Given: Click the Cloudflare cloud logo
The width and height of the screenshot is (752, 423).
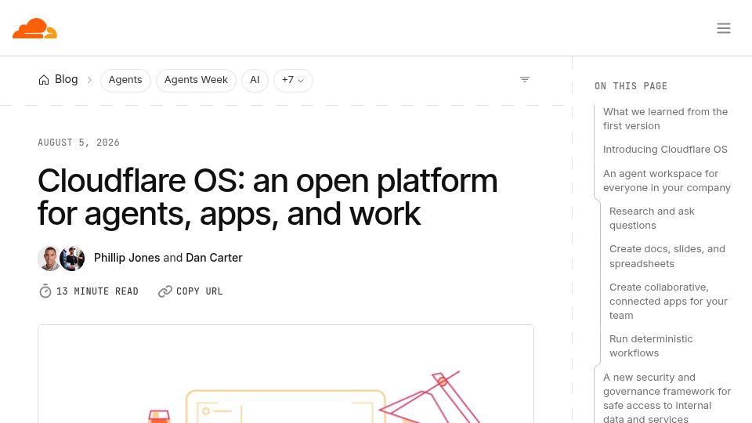Looking at the screenshot, I should 34,28.
